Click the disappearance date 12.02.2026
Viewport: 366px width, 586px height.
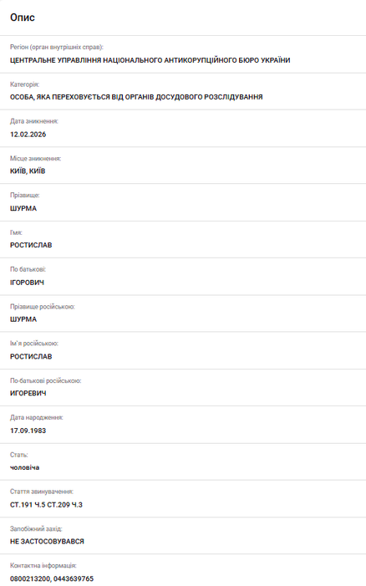coord(28,135)
